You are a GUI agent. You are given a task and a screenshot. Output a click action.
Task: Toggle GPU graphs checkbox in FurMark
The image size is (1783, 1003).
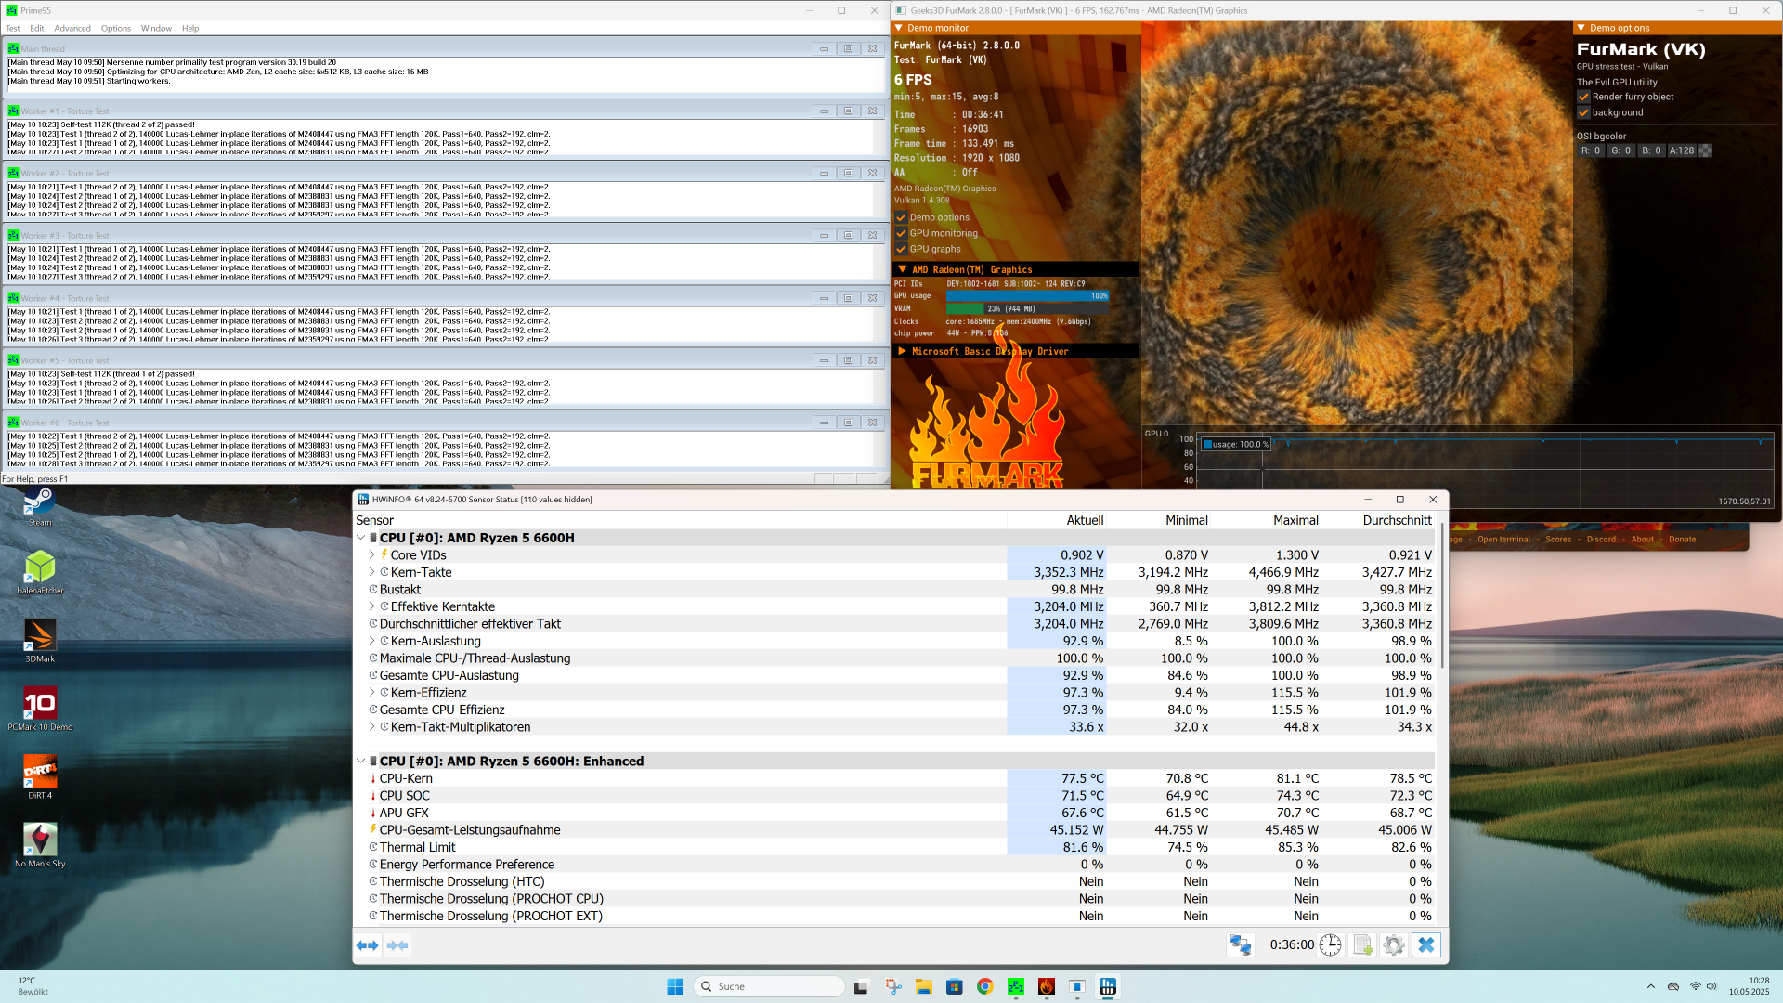(901, 249)
